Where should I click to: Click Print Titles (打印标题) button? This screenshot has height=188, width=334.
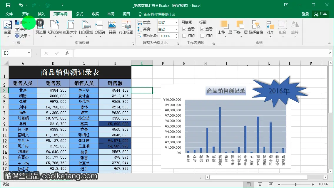(x=126, y=28)
